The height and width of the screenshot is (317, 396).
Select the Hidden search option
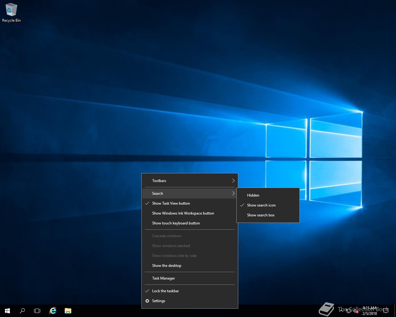pyautogui.click(x=268, y=195)
